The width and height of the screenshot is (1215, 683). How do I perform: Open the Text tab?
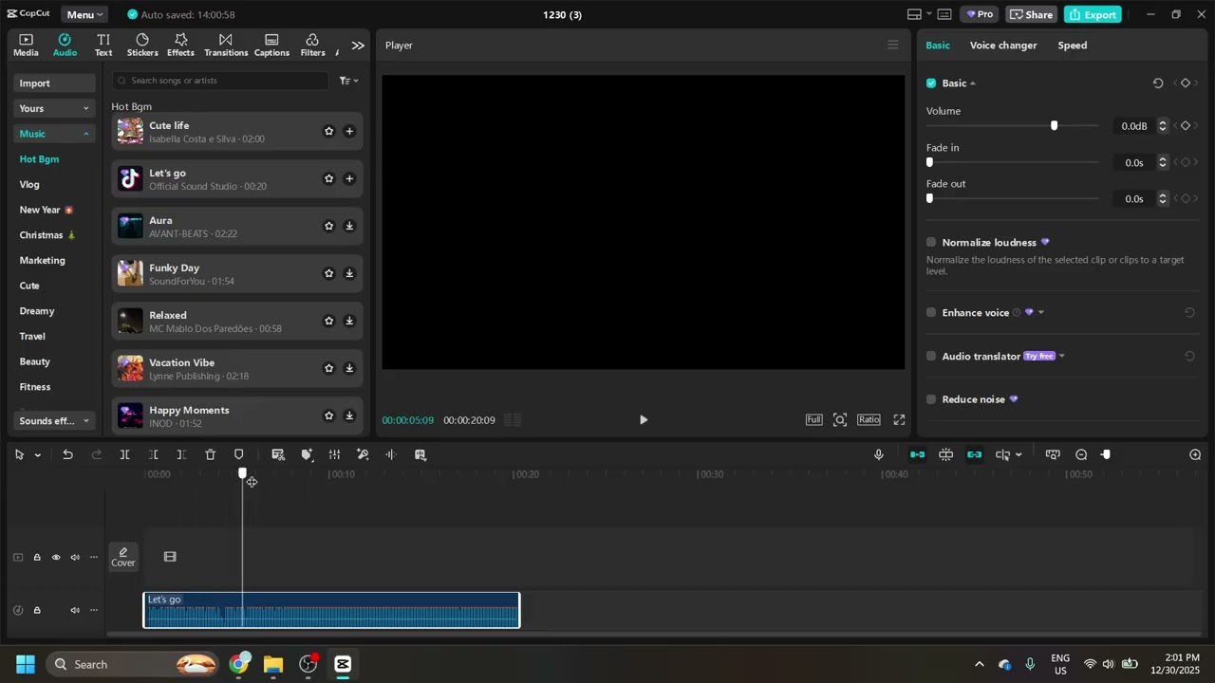click(x=103, y=45)
